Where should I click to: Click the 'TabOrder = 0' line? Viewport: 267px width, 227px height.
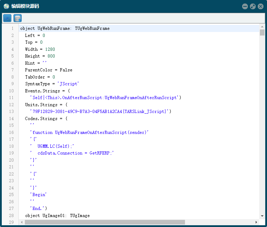(40, 77)
